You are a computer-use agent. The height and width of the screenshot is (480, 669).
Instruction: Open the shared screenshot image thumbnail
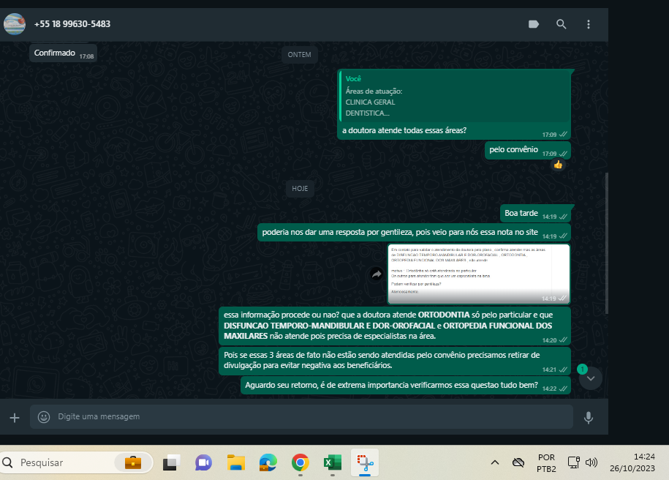point(479,274)
